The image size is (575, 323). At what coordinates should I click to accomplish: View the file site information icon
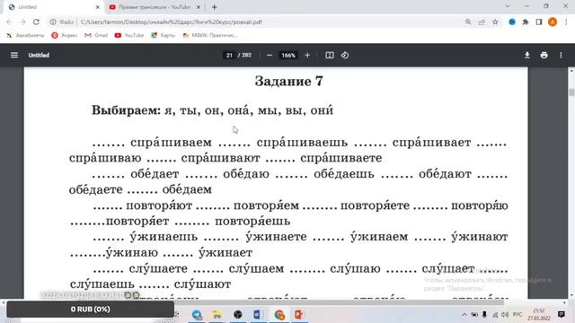coord(53,22)
